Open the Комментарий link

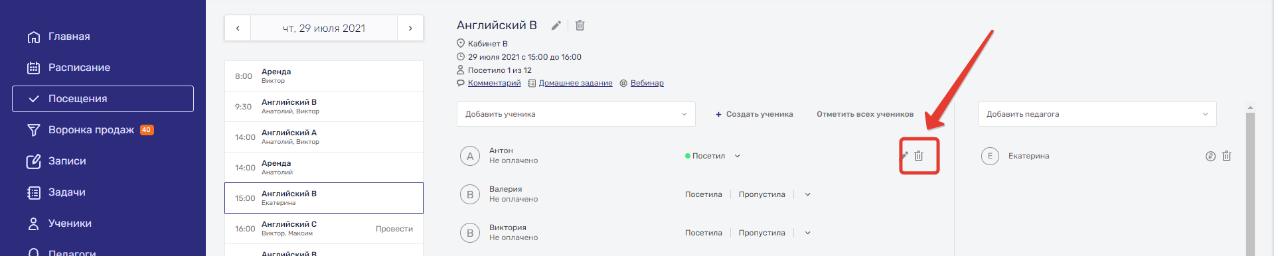tap(494, 83)
